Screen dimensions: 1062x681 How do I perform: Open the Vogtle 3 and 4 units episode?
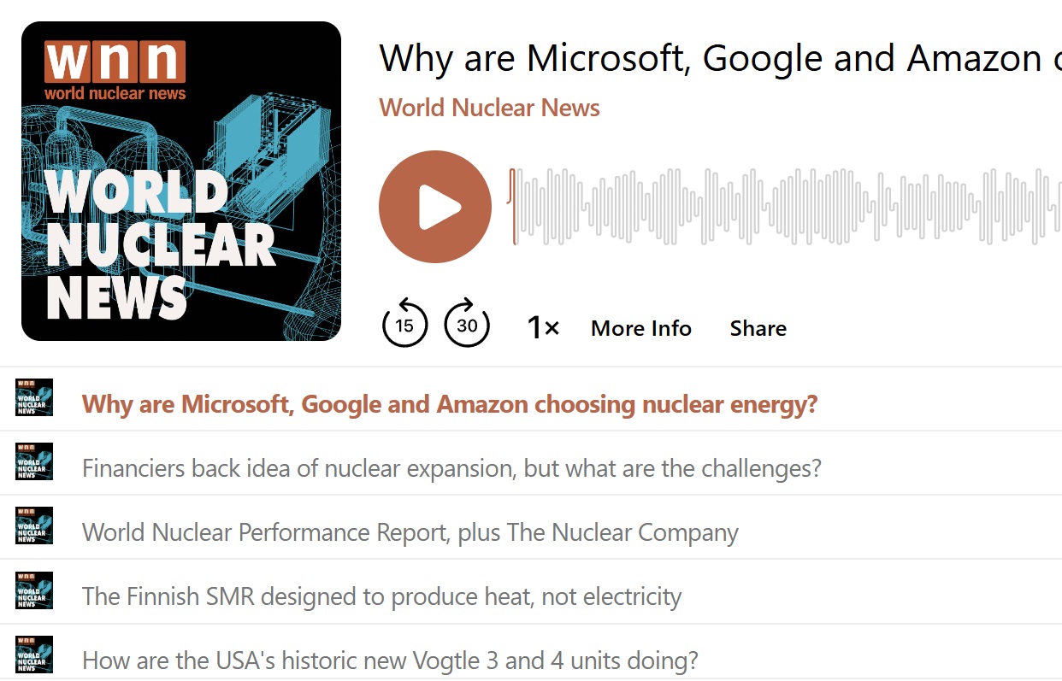(391, 660)
